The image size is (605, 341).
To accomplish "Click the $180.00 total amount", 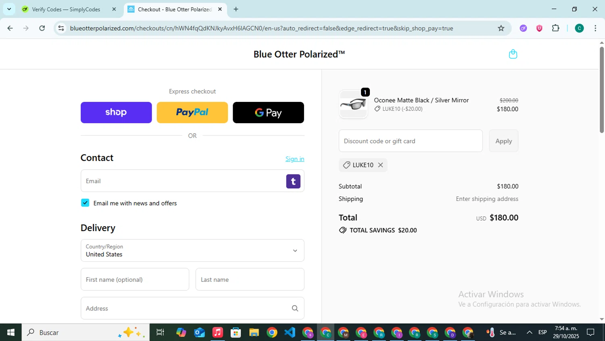I will pyautogui.click(x=504, y=218).
